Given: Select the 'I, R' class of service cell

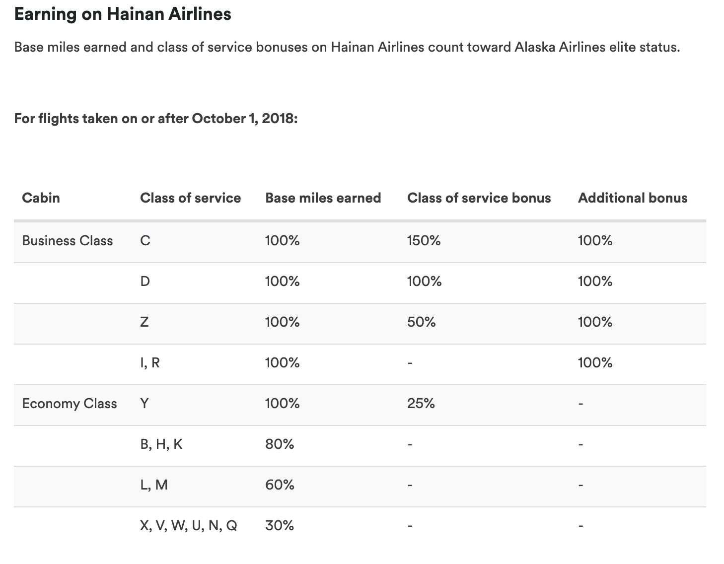Looking at the screenshot, I should (150, 363).
